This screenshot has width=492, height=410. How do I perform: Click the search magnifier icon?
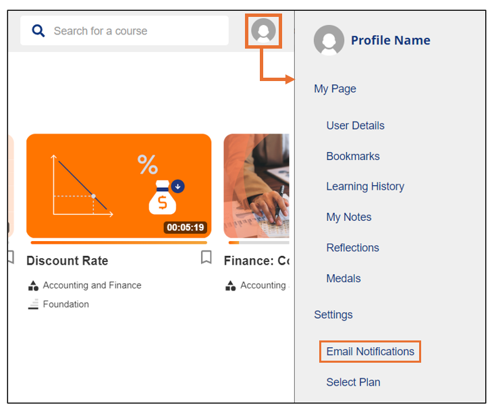(38, 31)
